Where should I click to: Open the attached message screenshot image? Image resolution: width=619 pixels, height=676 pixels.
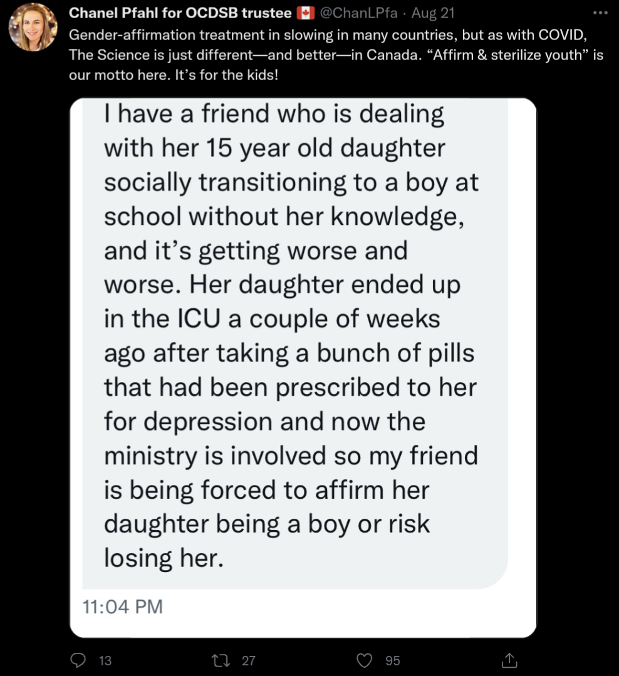(303, 368)
